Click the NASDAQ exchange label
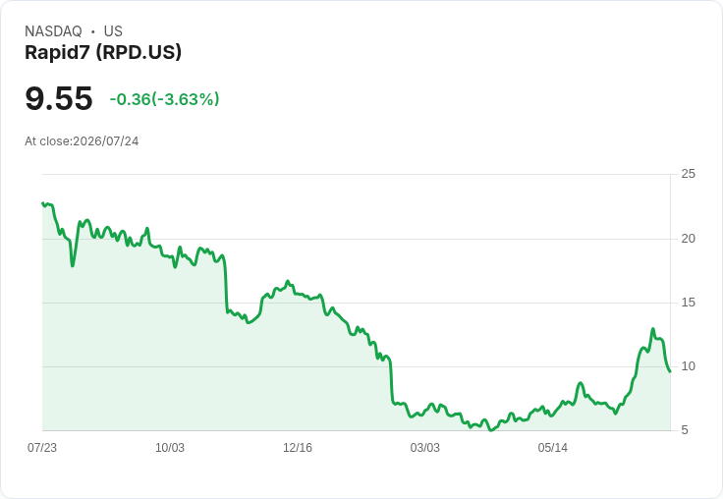Image resolution: width=723 pixels, height=499 pixels. tap(53, 31)
